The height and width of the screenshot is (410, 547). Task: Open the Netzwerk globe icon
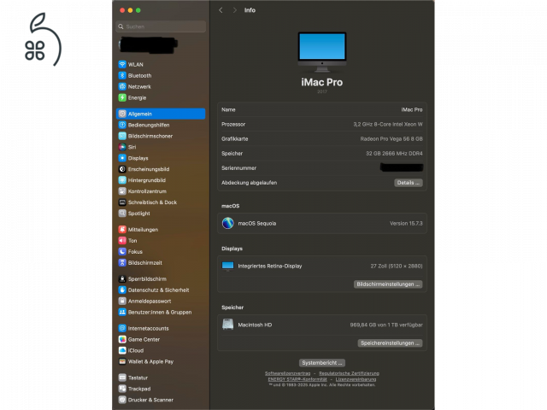pyautogui.click(x=122, y=87)
